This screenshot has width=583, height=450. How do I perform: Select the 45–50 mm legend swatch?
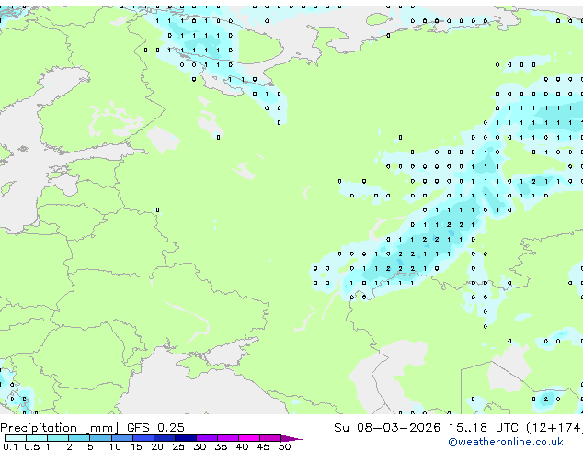(270, 438)
